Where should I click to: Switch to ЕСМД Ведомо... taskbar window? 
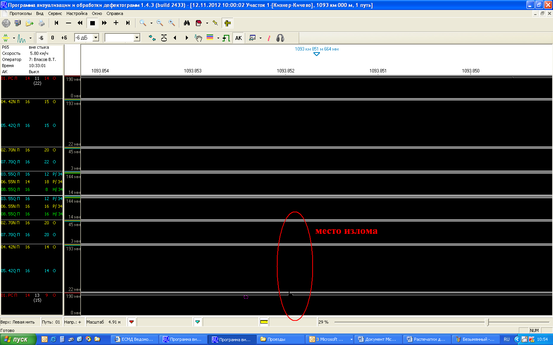[x=135, y=339]
